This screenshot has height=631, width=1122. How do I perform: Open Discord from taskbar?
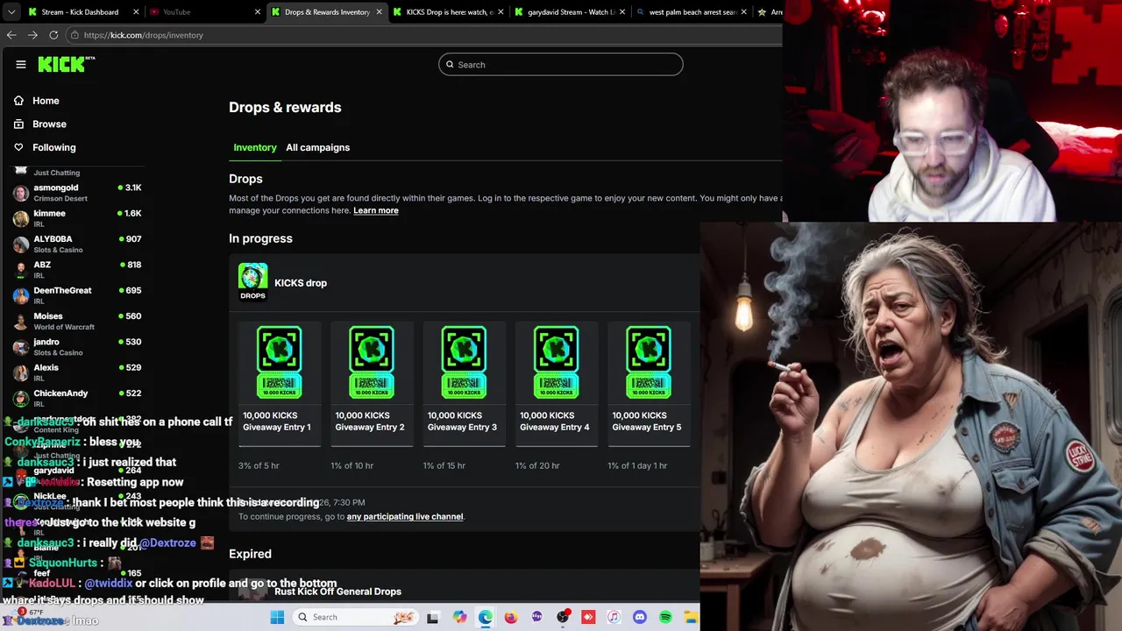[x=640, y=617]
